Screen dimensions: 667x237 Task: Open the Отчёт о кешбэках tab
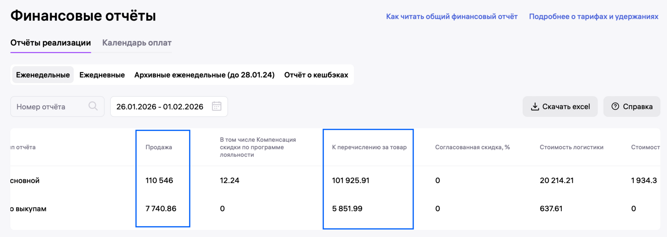316,75
